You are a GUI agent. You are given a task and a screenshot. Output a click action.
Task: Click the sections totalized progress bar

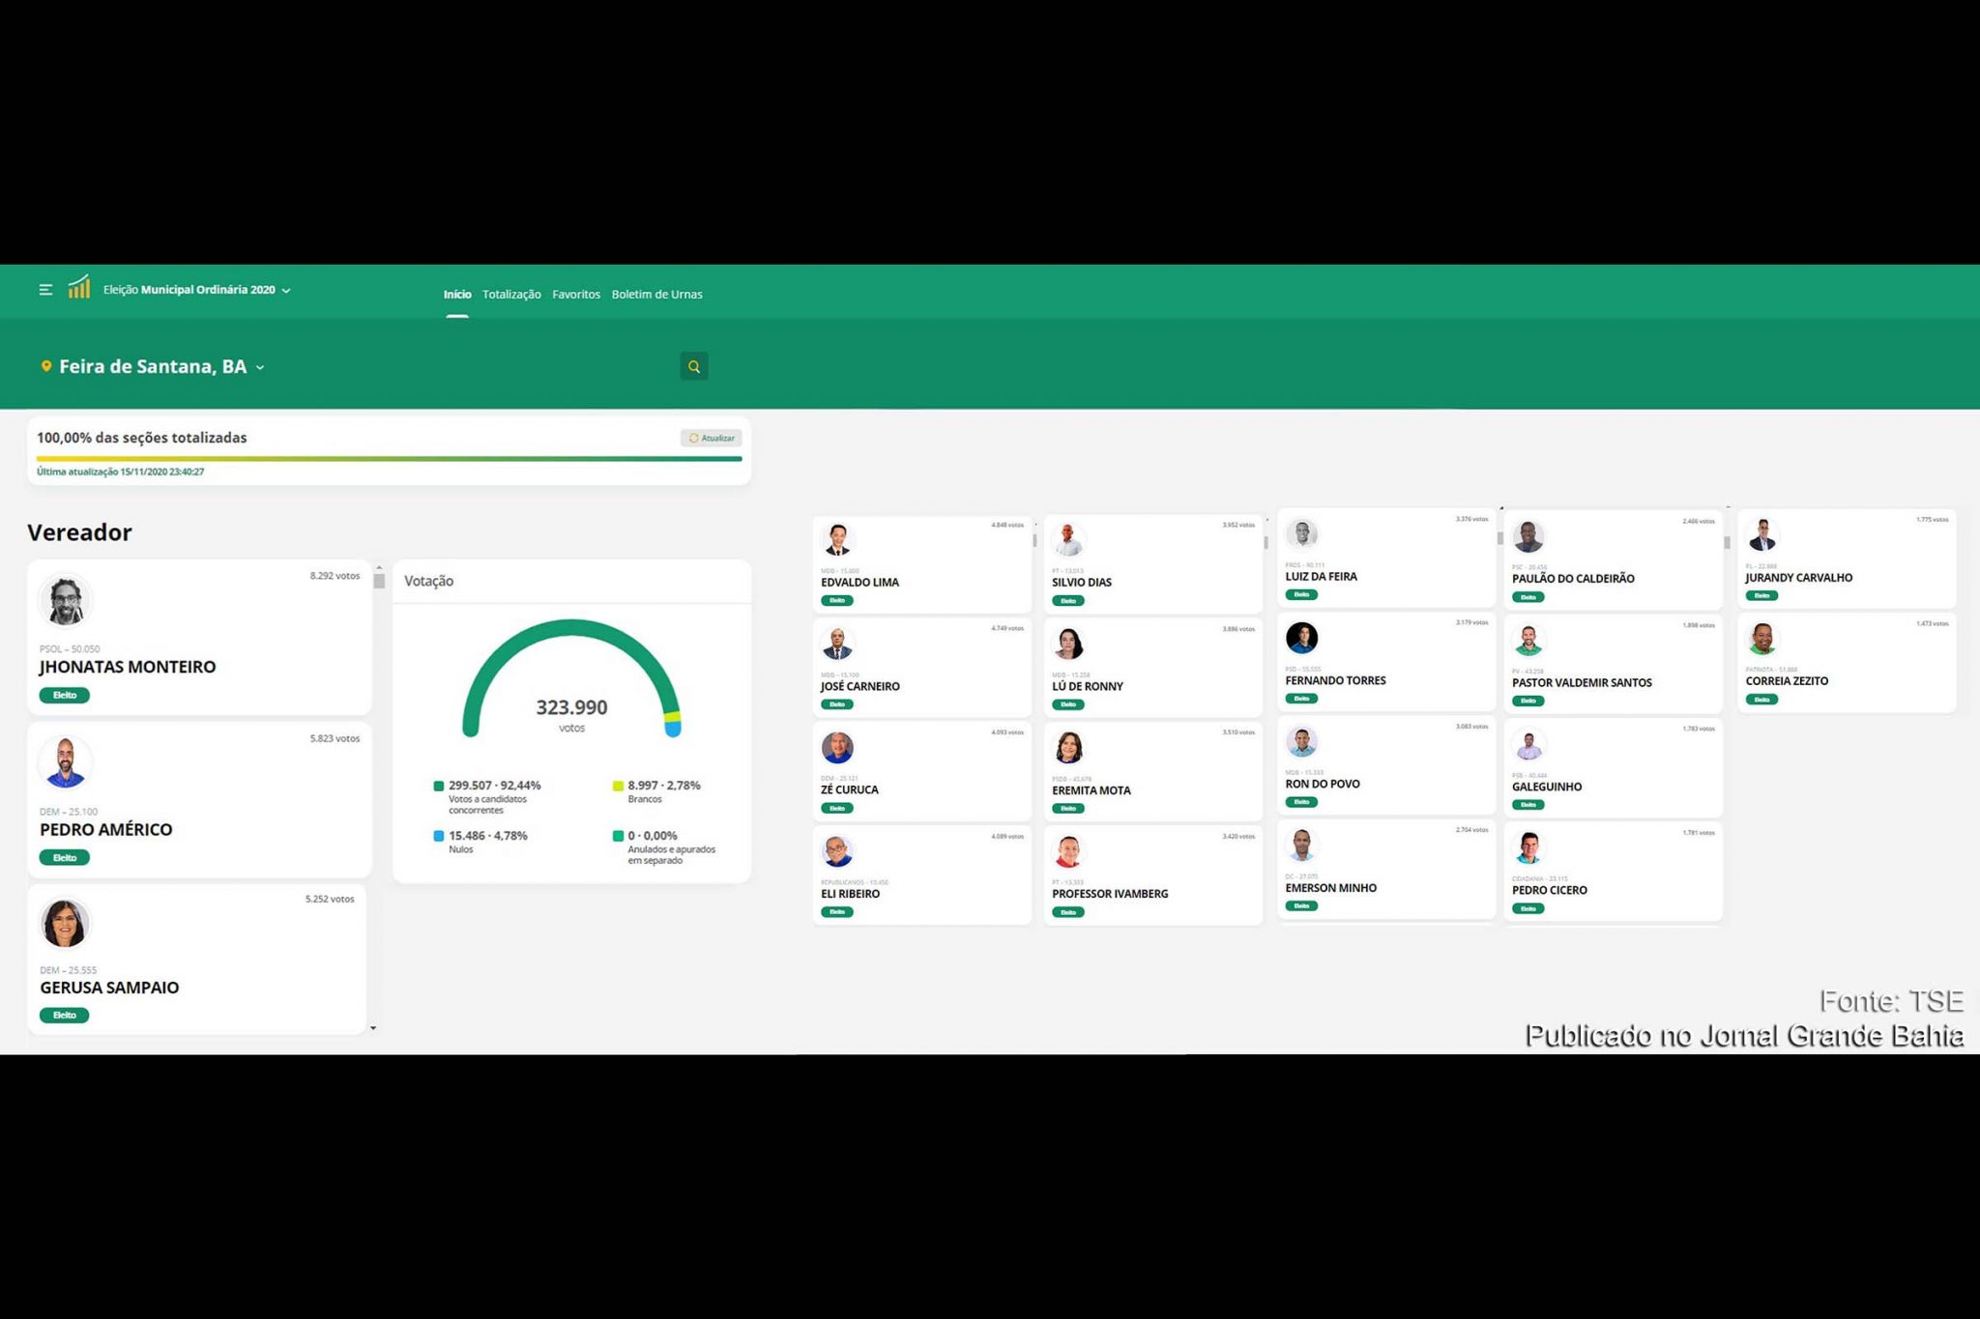tap(389, 459)
